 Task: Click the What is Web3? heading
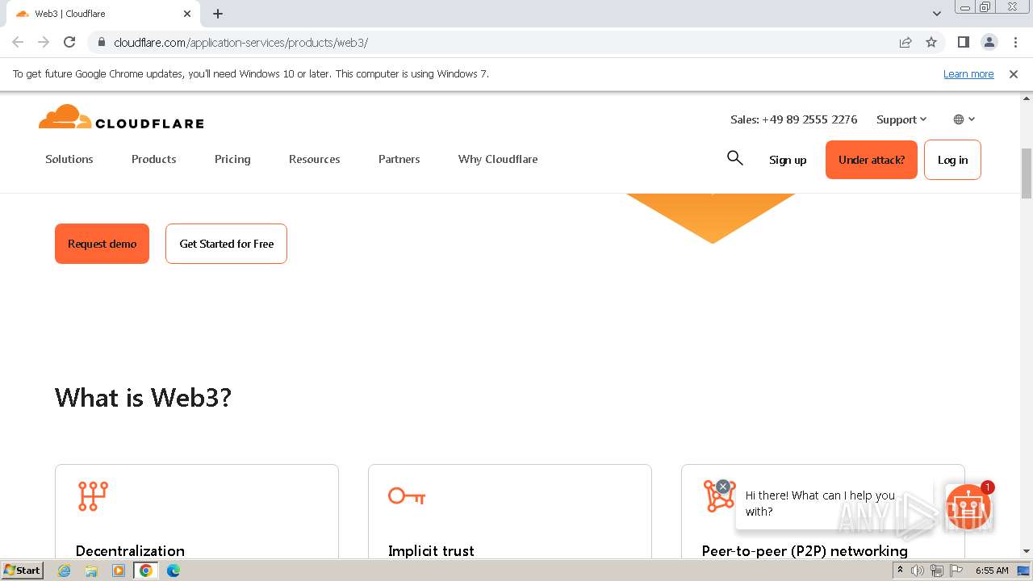point(143,397)
